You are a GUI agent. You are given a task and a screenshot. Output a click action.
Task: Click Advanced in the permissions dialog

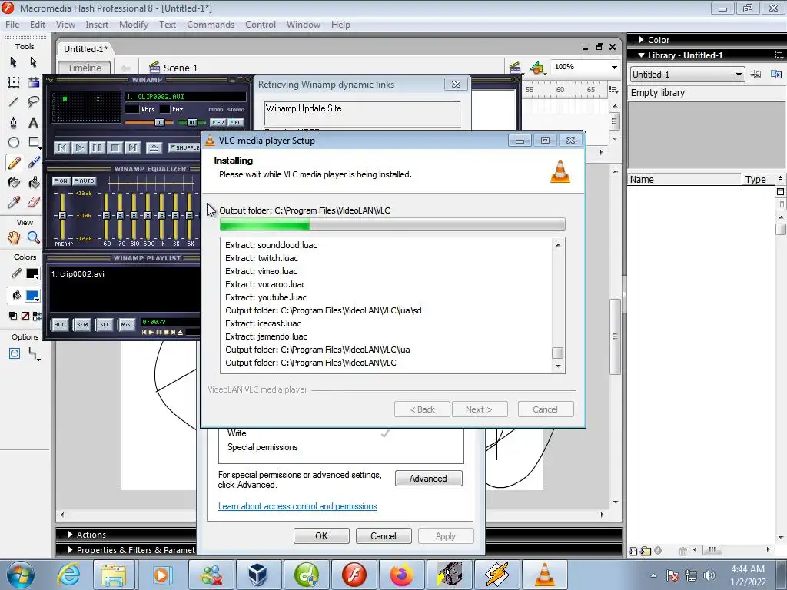[428, 479]
